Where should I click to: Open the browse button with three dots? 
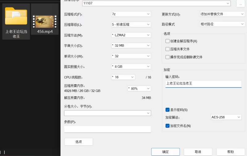[x=241, y=4]
